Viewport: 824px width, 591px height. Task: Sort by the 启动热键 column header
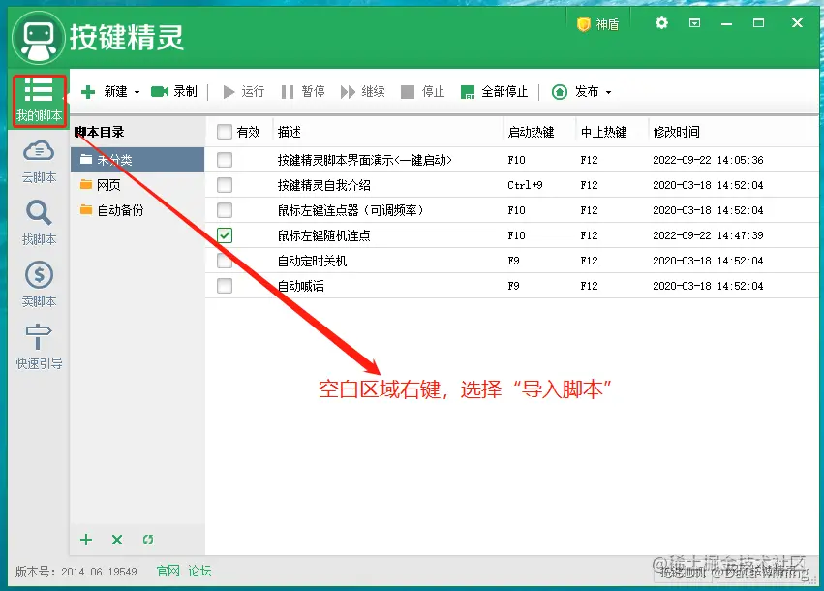pos(531,132)
